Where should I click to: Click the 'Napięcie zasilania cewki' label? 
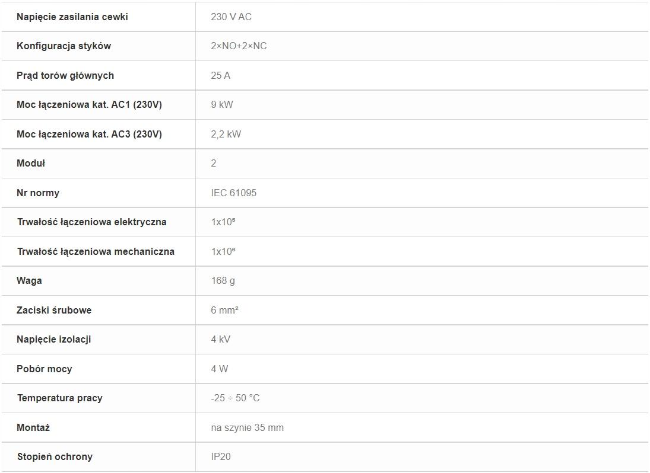coord(72,17)
